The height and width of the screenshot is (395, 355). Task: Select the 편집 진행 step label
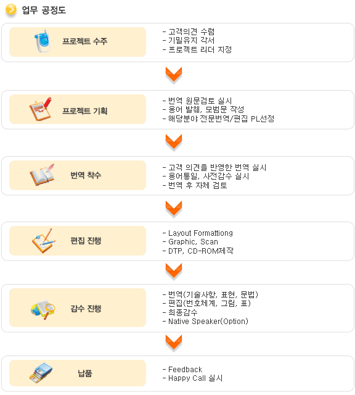tap(86, 241)
